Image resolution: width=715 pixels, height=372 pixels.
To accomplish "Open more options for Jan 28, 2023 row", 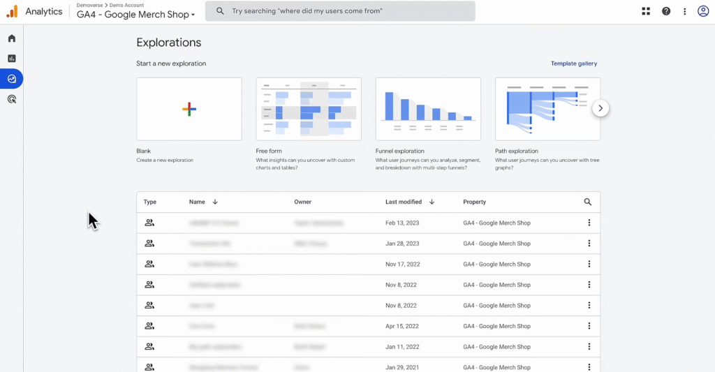I will tap(589, 244).
